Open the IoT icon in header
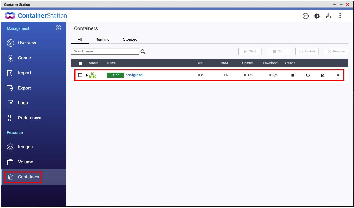Image resolution: width=354 pixels, height=208 pixels. point(305,16)
